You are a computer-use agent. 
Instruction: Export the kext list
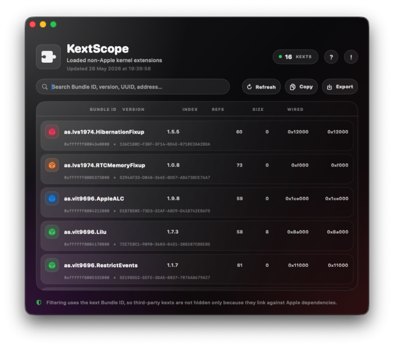(340, 87)
